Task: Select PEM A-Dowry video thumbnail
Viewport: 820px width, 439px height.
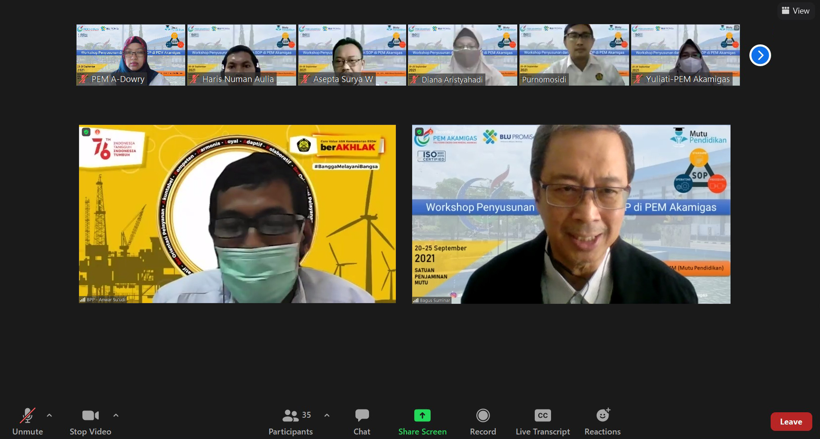Action: pos(131,55)
